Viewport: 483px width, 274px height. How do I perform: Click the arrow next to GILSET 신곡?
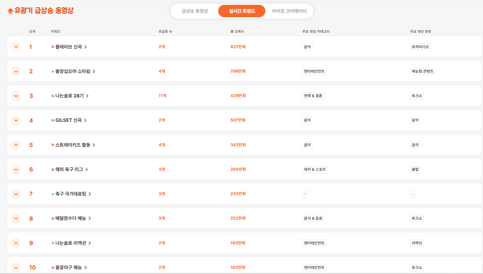[x=85, y=120]
